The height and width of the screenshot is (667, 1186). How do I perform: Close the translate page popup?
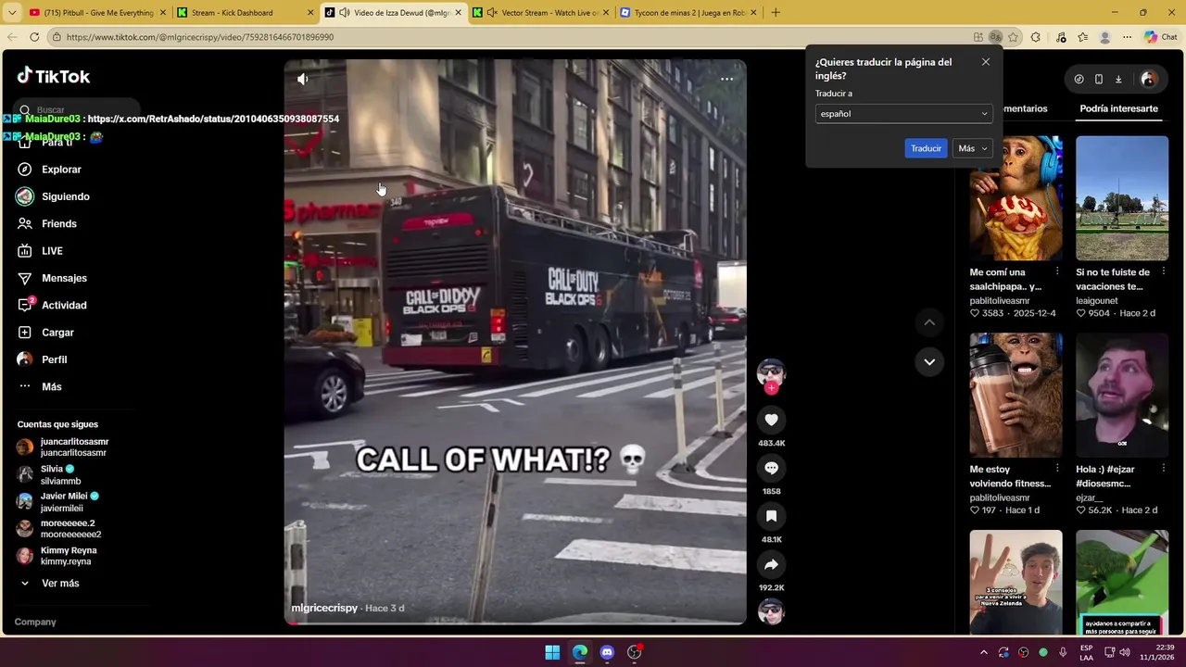985,62
